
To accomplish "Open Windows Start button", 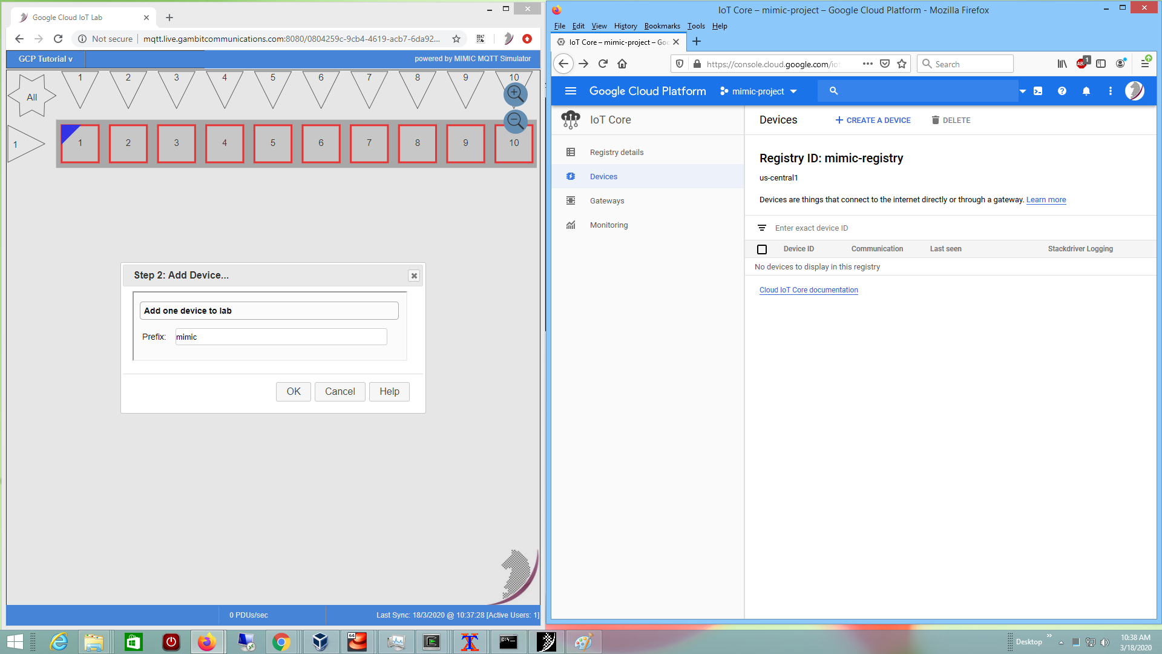I will [15, 642].
